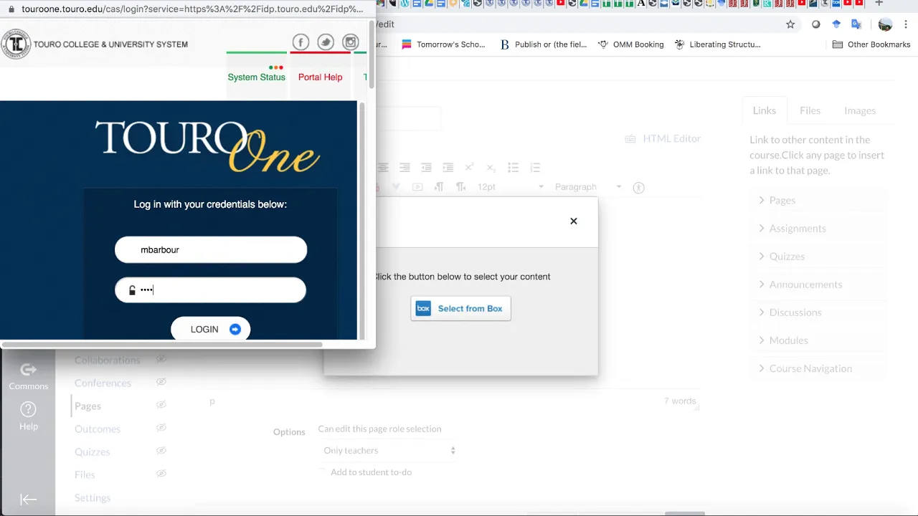Viewport: 918px width, 516px height.
Task: Open Portal Help in Touro header
Action: 320,77
